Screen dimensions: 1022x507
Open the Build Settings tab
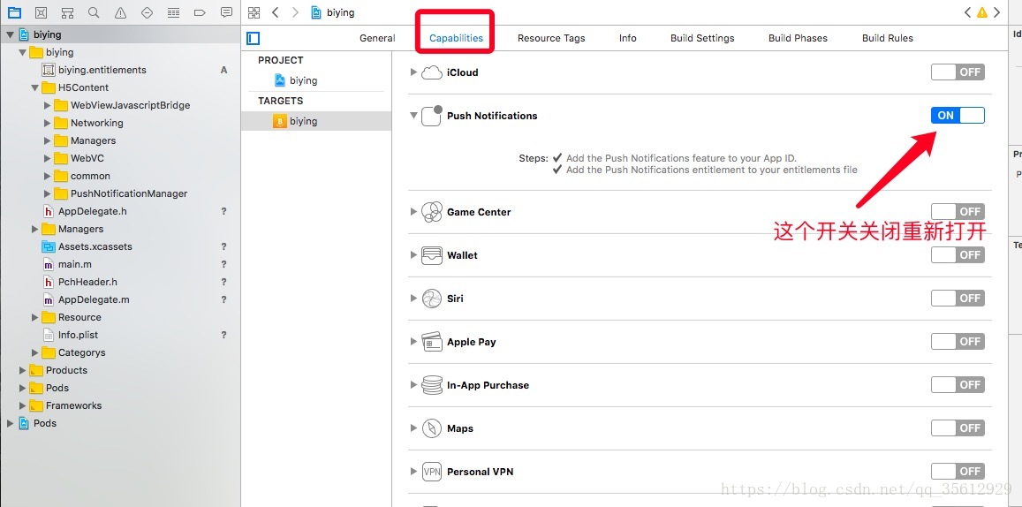coord(702,38)
